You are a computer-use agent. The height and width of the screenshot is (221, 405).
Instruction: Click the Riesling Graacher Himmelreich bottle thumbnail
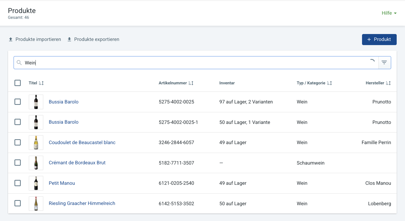pos(36,204)
